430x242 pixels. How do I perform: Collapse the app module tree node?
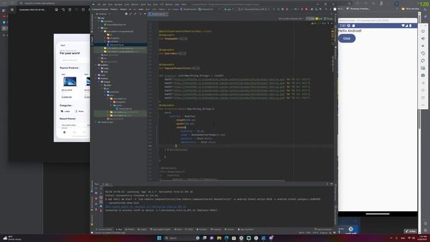coord(95,18)
